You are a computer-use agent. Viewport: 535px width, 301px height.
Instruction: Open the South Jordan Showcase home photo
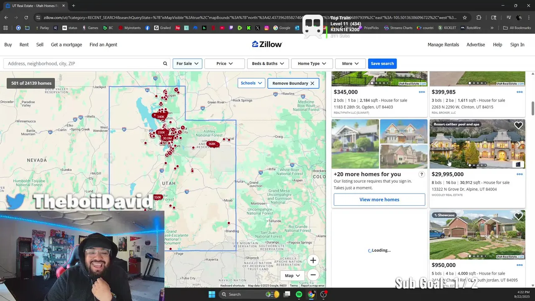coord(477,235)
